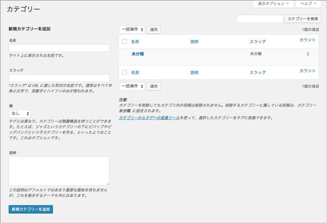Open the カテゴリーからタグへの変換ツール link
327x223 pixels.
(x=149, y=118)
